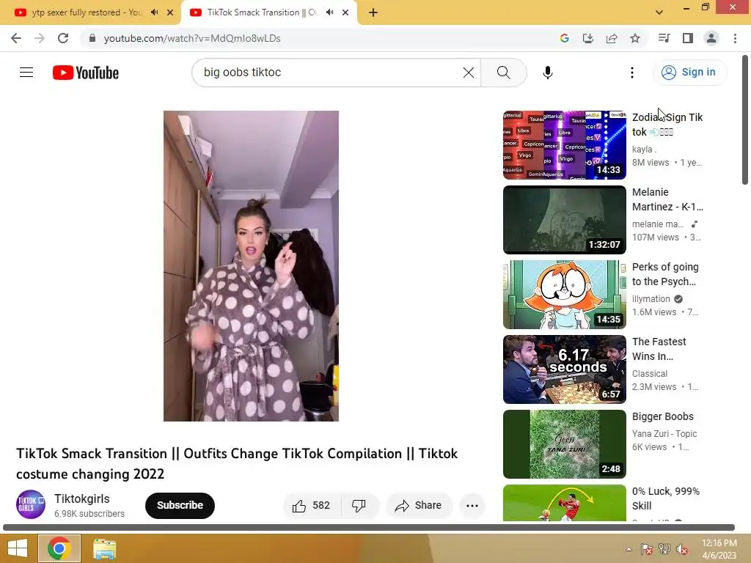Open the YouTube hamburger guide menu
This screenshot has height=563, width=751.
coord(26,73)
